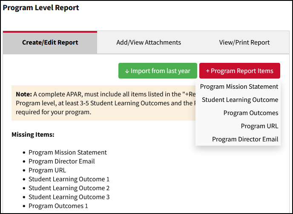
Task: Click Student Learning Outcome 2 list entry
Action: [x=69, y=188]
